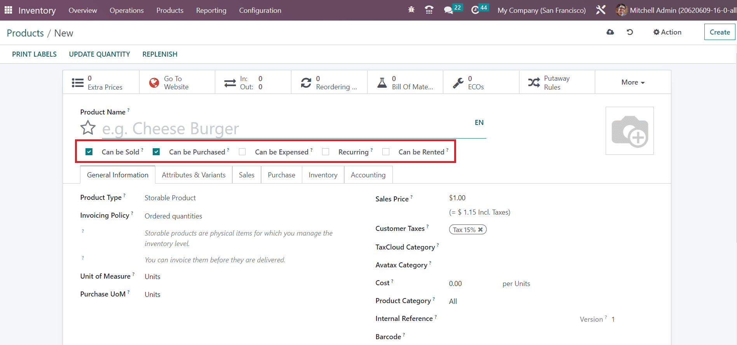
Task: Click UPDATE QUANTITY button
Action: 99,54
